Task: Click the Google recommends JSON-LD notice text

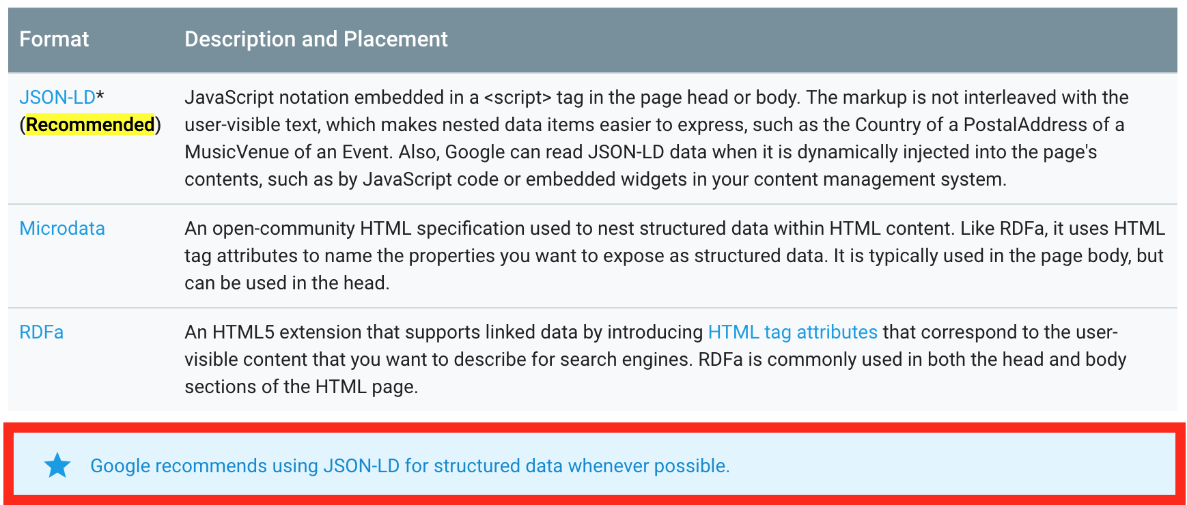Action: coord(410,465)
